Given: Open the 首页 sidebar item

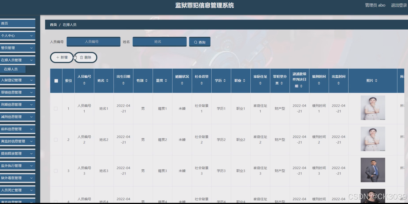Looking at the screenshot, I should click(x=17, y=23).
